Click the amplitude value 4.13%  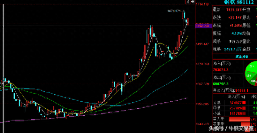[x=237, y=34]
